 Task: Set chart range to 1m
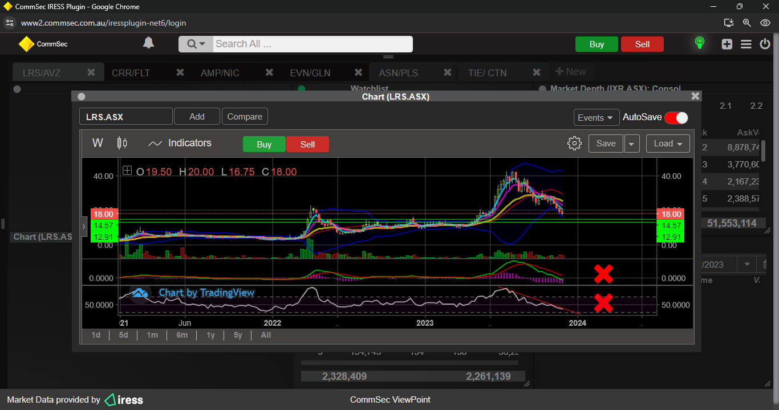152,335
